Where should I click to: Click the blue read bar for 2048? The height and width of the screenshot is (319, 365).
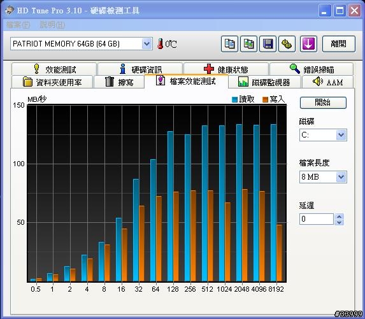(x=239, y=203)
